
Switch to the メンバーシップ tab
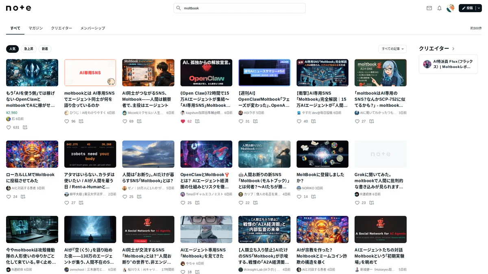click(x=93, y=28)
